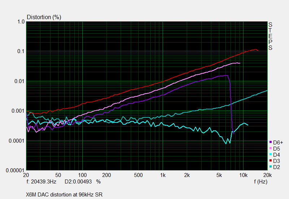Click the 100 tick on frequency axis
The image size is (289, 199).
click(x=82, y=175)
